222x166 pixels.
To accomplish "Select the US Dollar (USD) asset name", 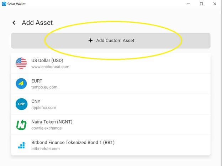I will pos(47,61).
